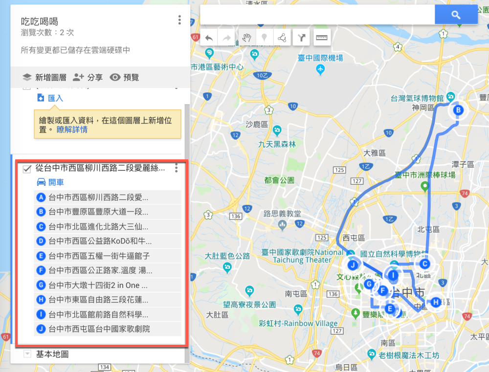The image size is (489, 372).
Task: Click the 彩虹村-Rainbow Village pin
Action: 298,309
